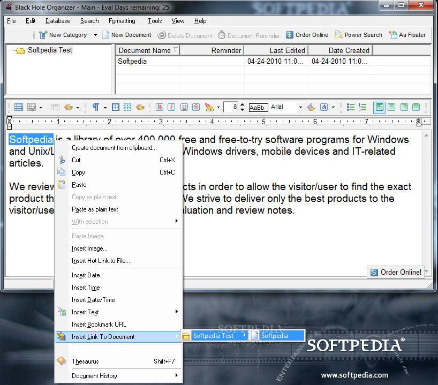Toggle Bold formatting
The height and width of the screenshot is (385, 438).
160,107
